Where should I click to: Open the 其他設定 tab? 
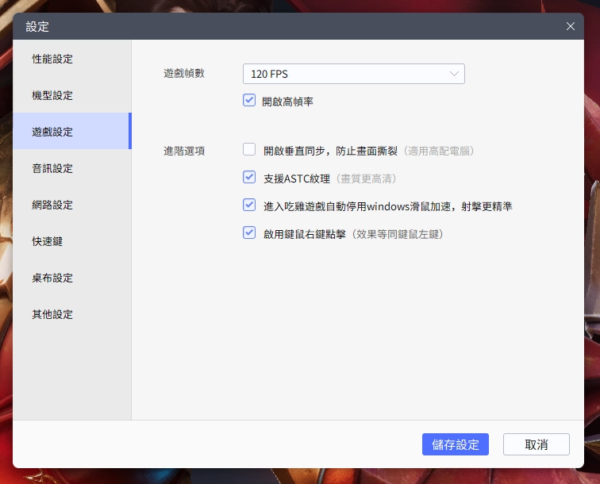[x=52, y=315]
